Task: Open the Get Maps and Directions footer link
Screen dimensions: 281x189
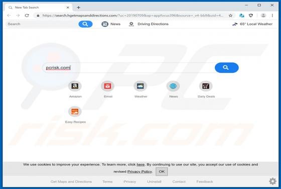Action: pyautogui.click(x=71, y=181)
